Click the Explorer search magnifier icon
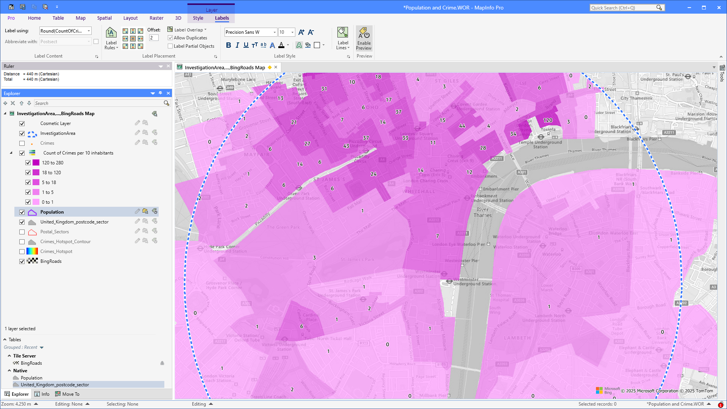The height and width of the screenshot is (409, 727). point(166,103)
